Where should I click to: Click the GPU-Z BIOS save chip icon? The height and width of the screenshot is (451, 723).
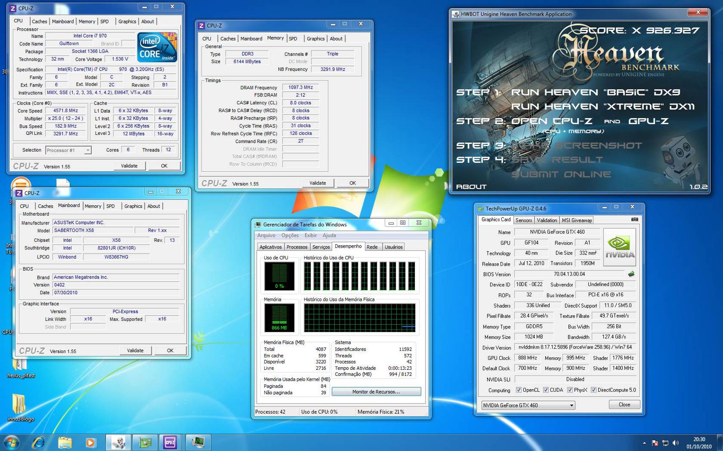point(631,274)
